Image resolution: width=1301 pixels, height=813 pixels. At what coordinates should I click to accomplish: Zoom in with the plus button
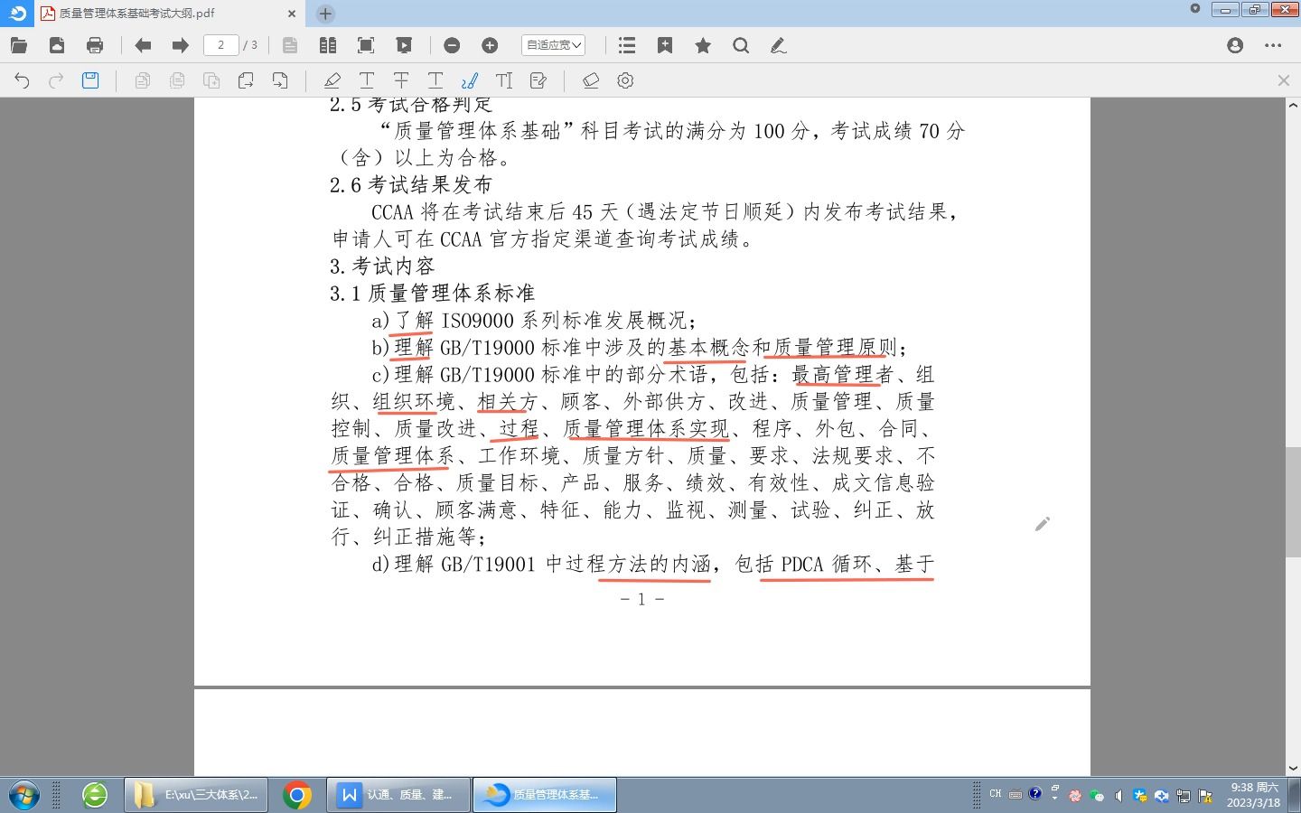click(x=490, y=45)
